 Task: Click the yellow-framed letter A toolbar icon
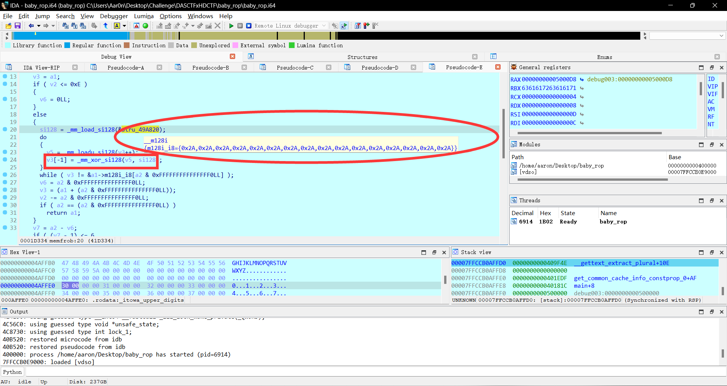tap(117, 26)
